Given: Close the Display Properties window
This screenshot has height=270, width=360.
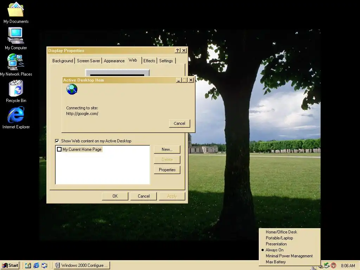Looking at the screenshot, I should pyautogui.click(x=184, y=51).
